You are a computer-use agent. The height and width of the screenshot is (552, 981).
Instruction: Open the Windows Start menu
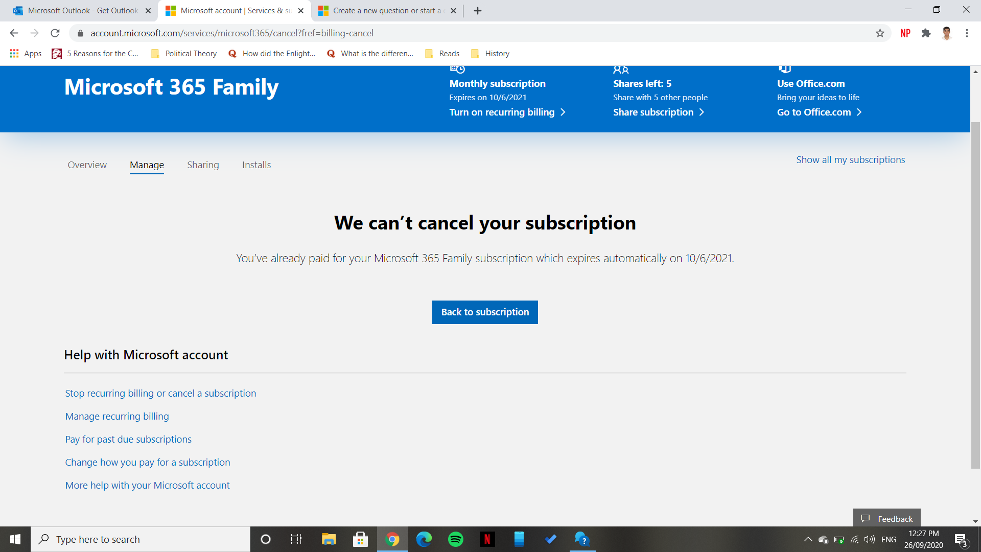(15, 539)
